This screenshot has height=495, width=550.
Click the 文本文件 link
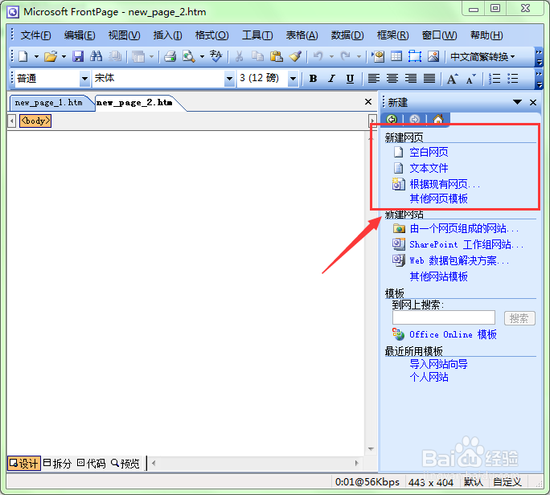(429, 168)
